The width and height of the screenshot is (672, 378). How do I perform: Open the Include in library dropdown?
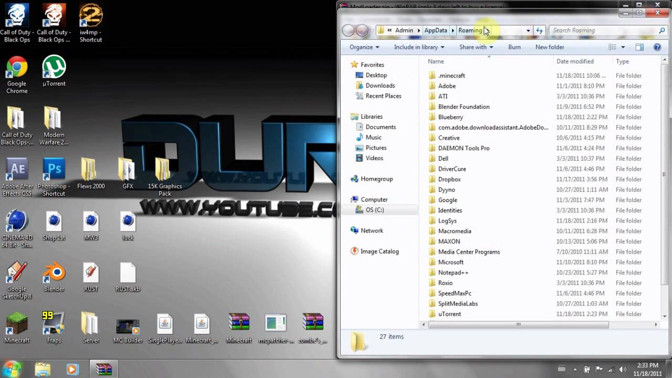[x=419, y=47]
